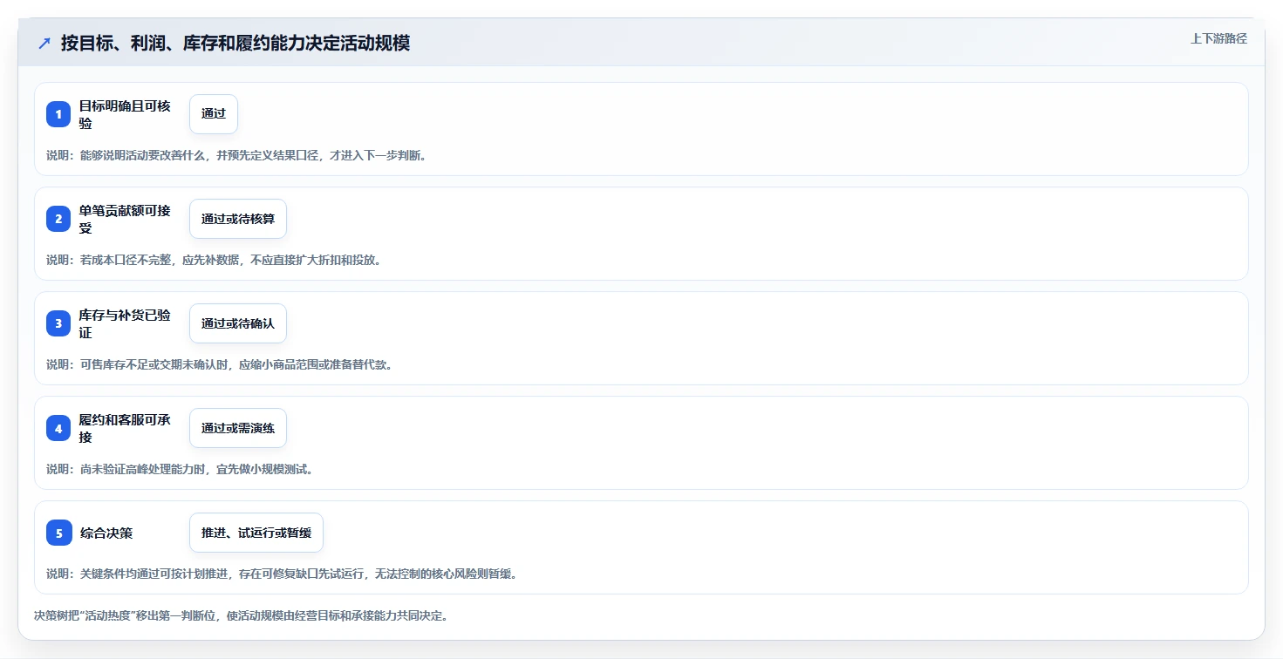The image size is (1283, 659).
Task: Select the step title 履约和客服可承接
Action: click(x=125, y=428)
